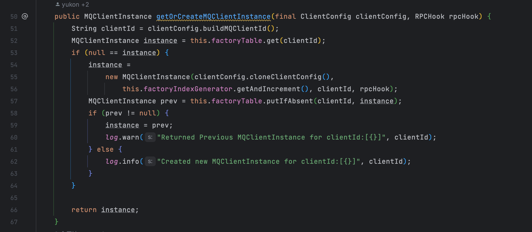Click line number 50 in the gutter

point(14,17)
